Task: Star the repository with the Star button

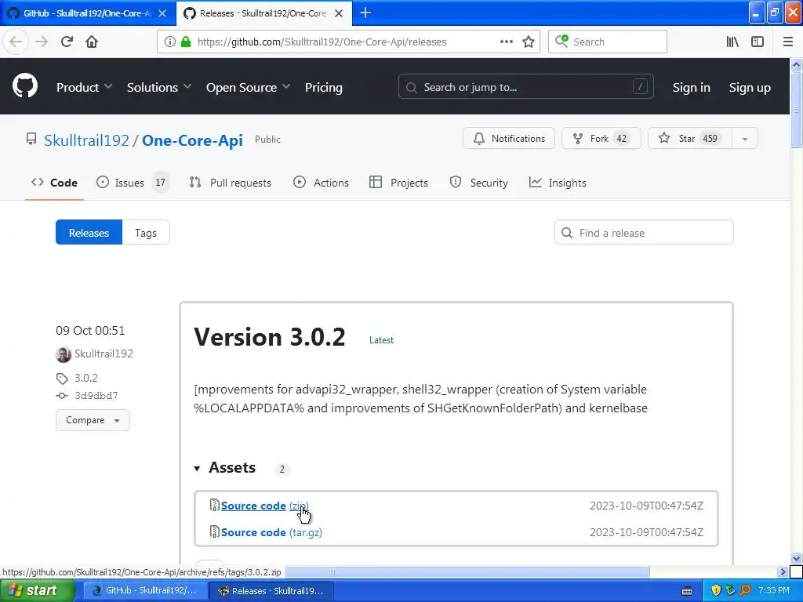Action: pos(690,138)
